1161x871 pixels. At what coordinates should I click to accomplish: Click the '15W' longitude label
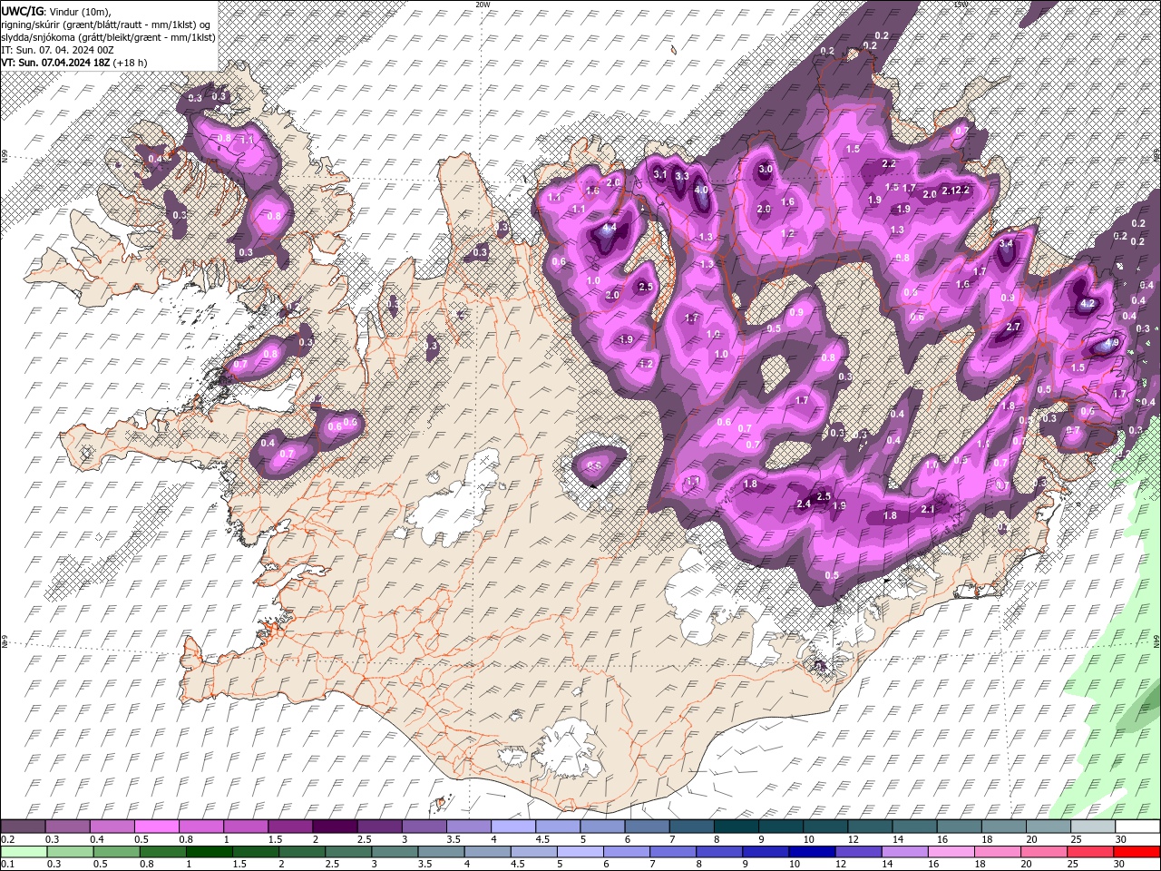tap(961, 5)
